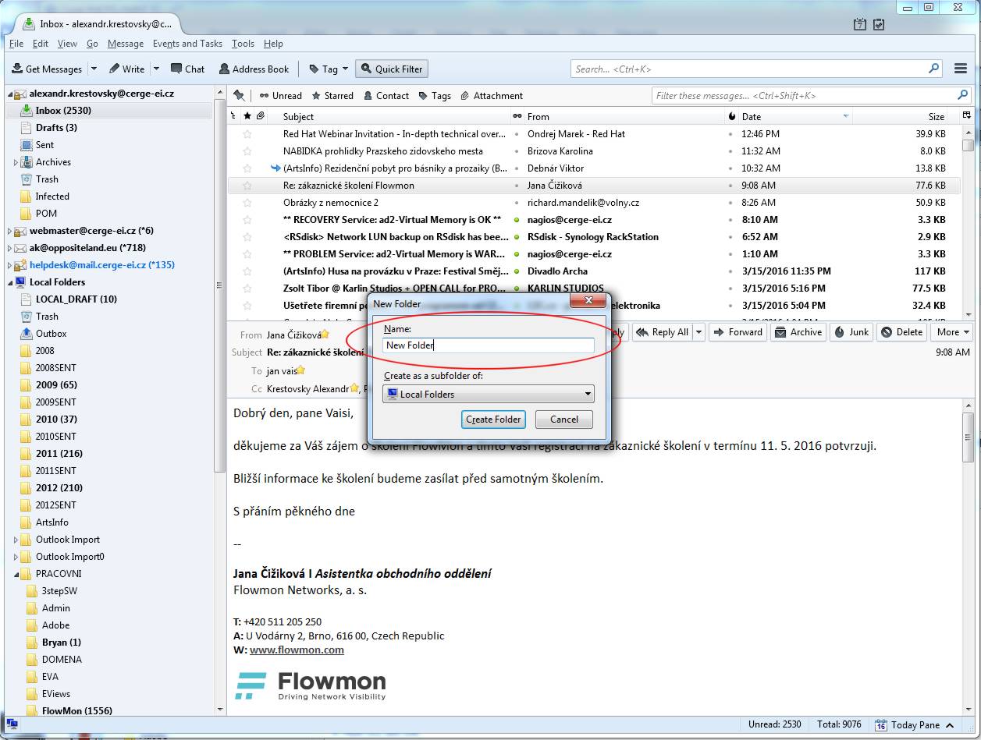Open the Events and Tasks menu
The height and width of the screenshot is (740, 981).
(x=187, y=44)
